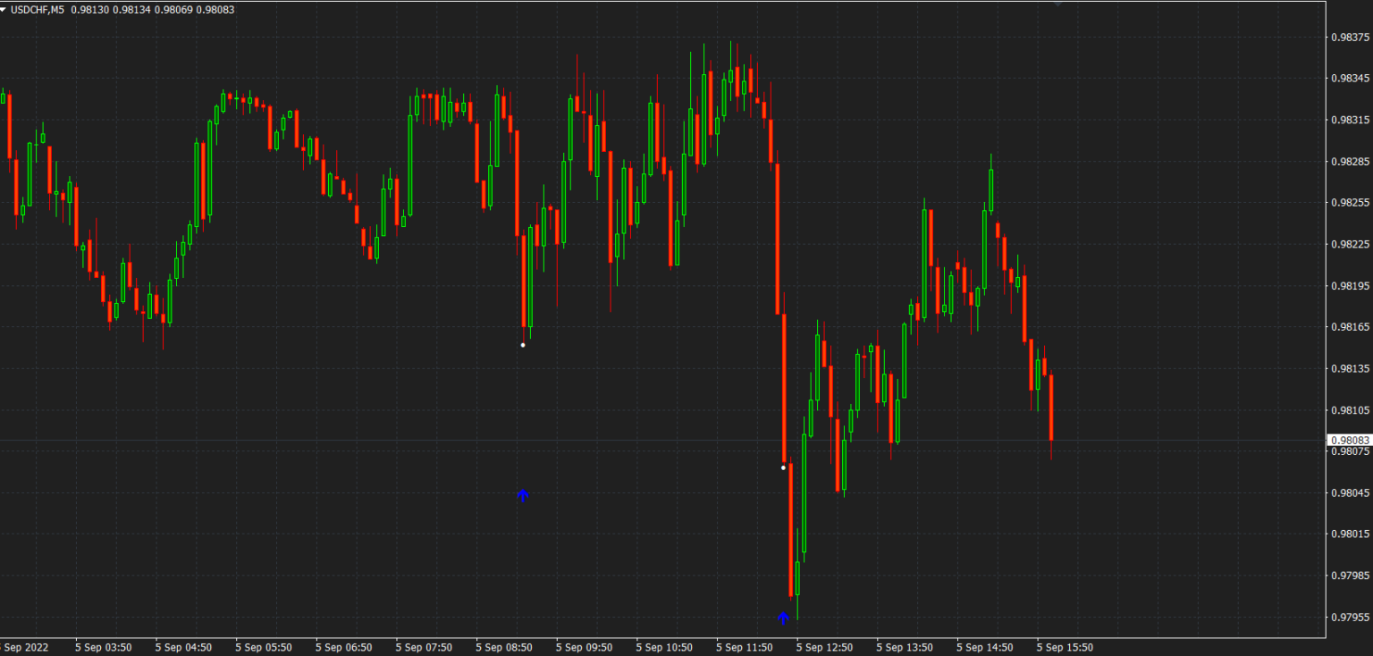Viewport: 1373px width, 656px height.
Task: Click the open price value 0.98130
Action: (x=88, y=9)
